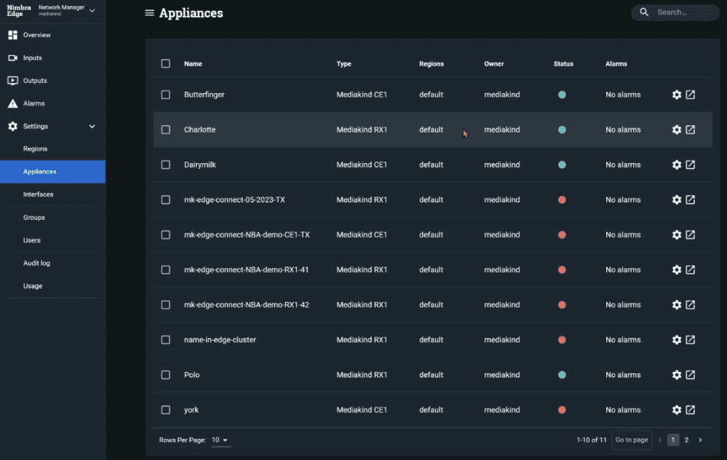Viewport: 727px width, 460px height.
Task: Check the box for mk-edge-connect-05-2023-TX
Action: point(166,199)
